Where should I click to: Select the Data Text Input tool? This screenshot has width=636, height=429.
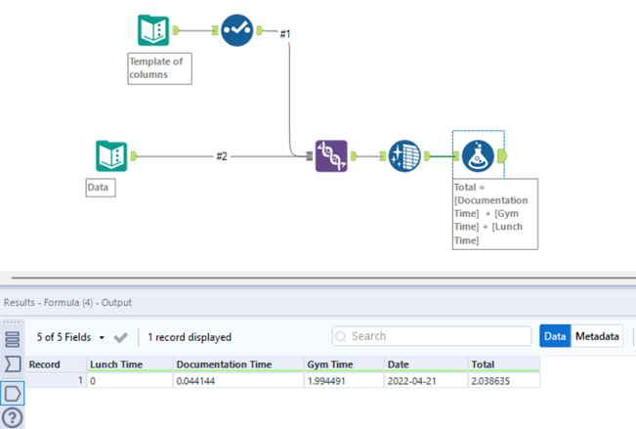coord(111,155)
